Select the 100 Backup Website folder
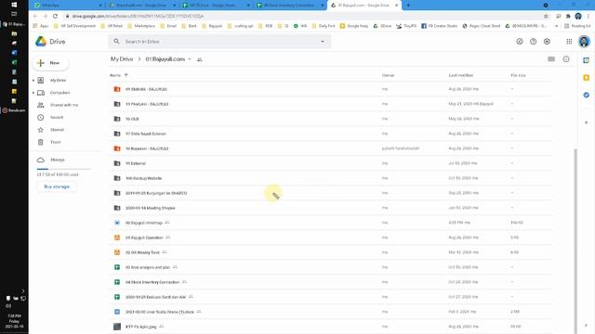This screenshot has width=595, height=334. pos(329,178)
